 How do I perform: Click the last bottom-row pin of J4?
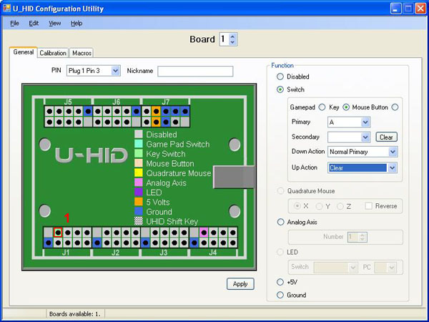tap(233, 243)
